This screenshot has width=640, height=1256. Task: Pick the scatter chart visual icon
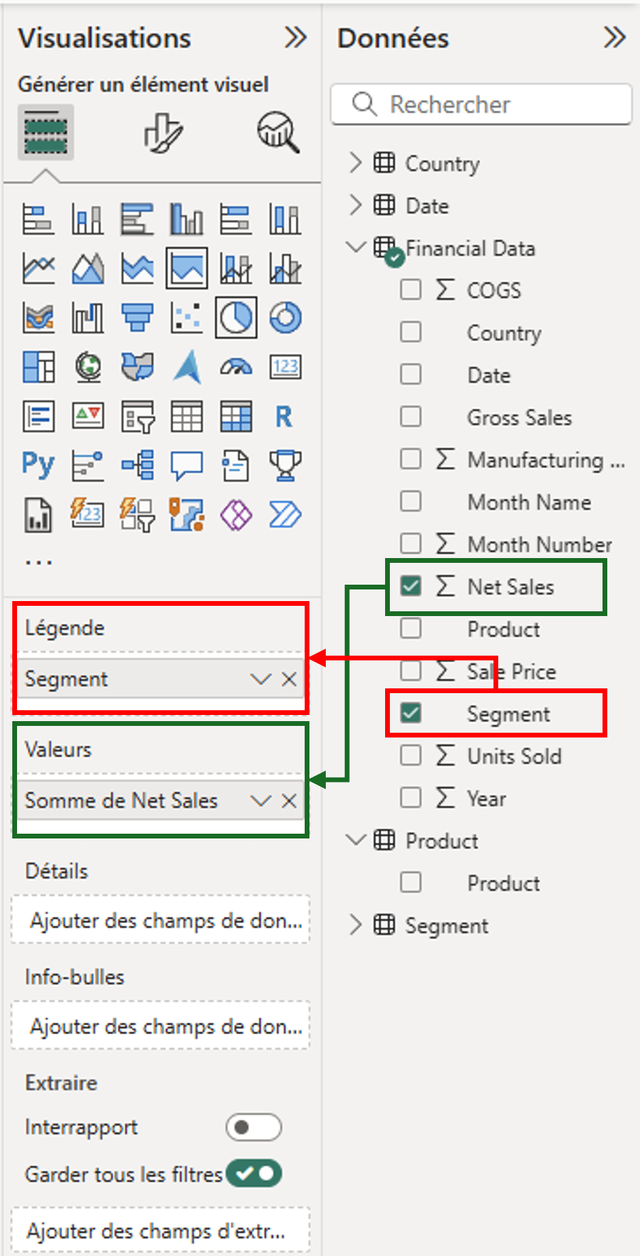[187, 317]
